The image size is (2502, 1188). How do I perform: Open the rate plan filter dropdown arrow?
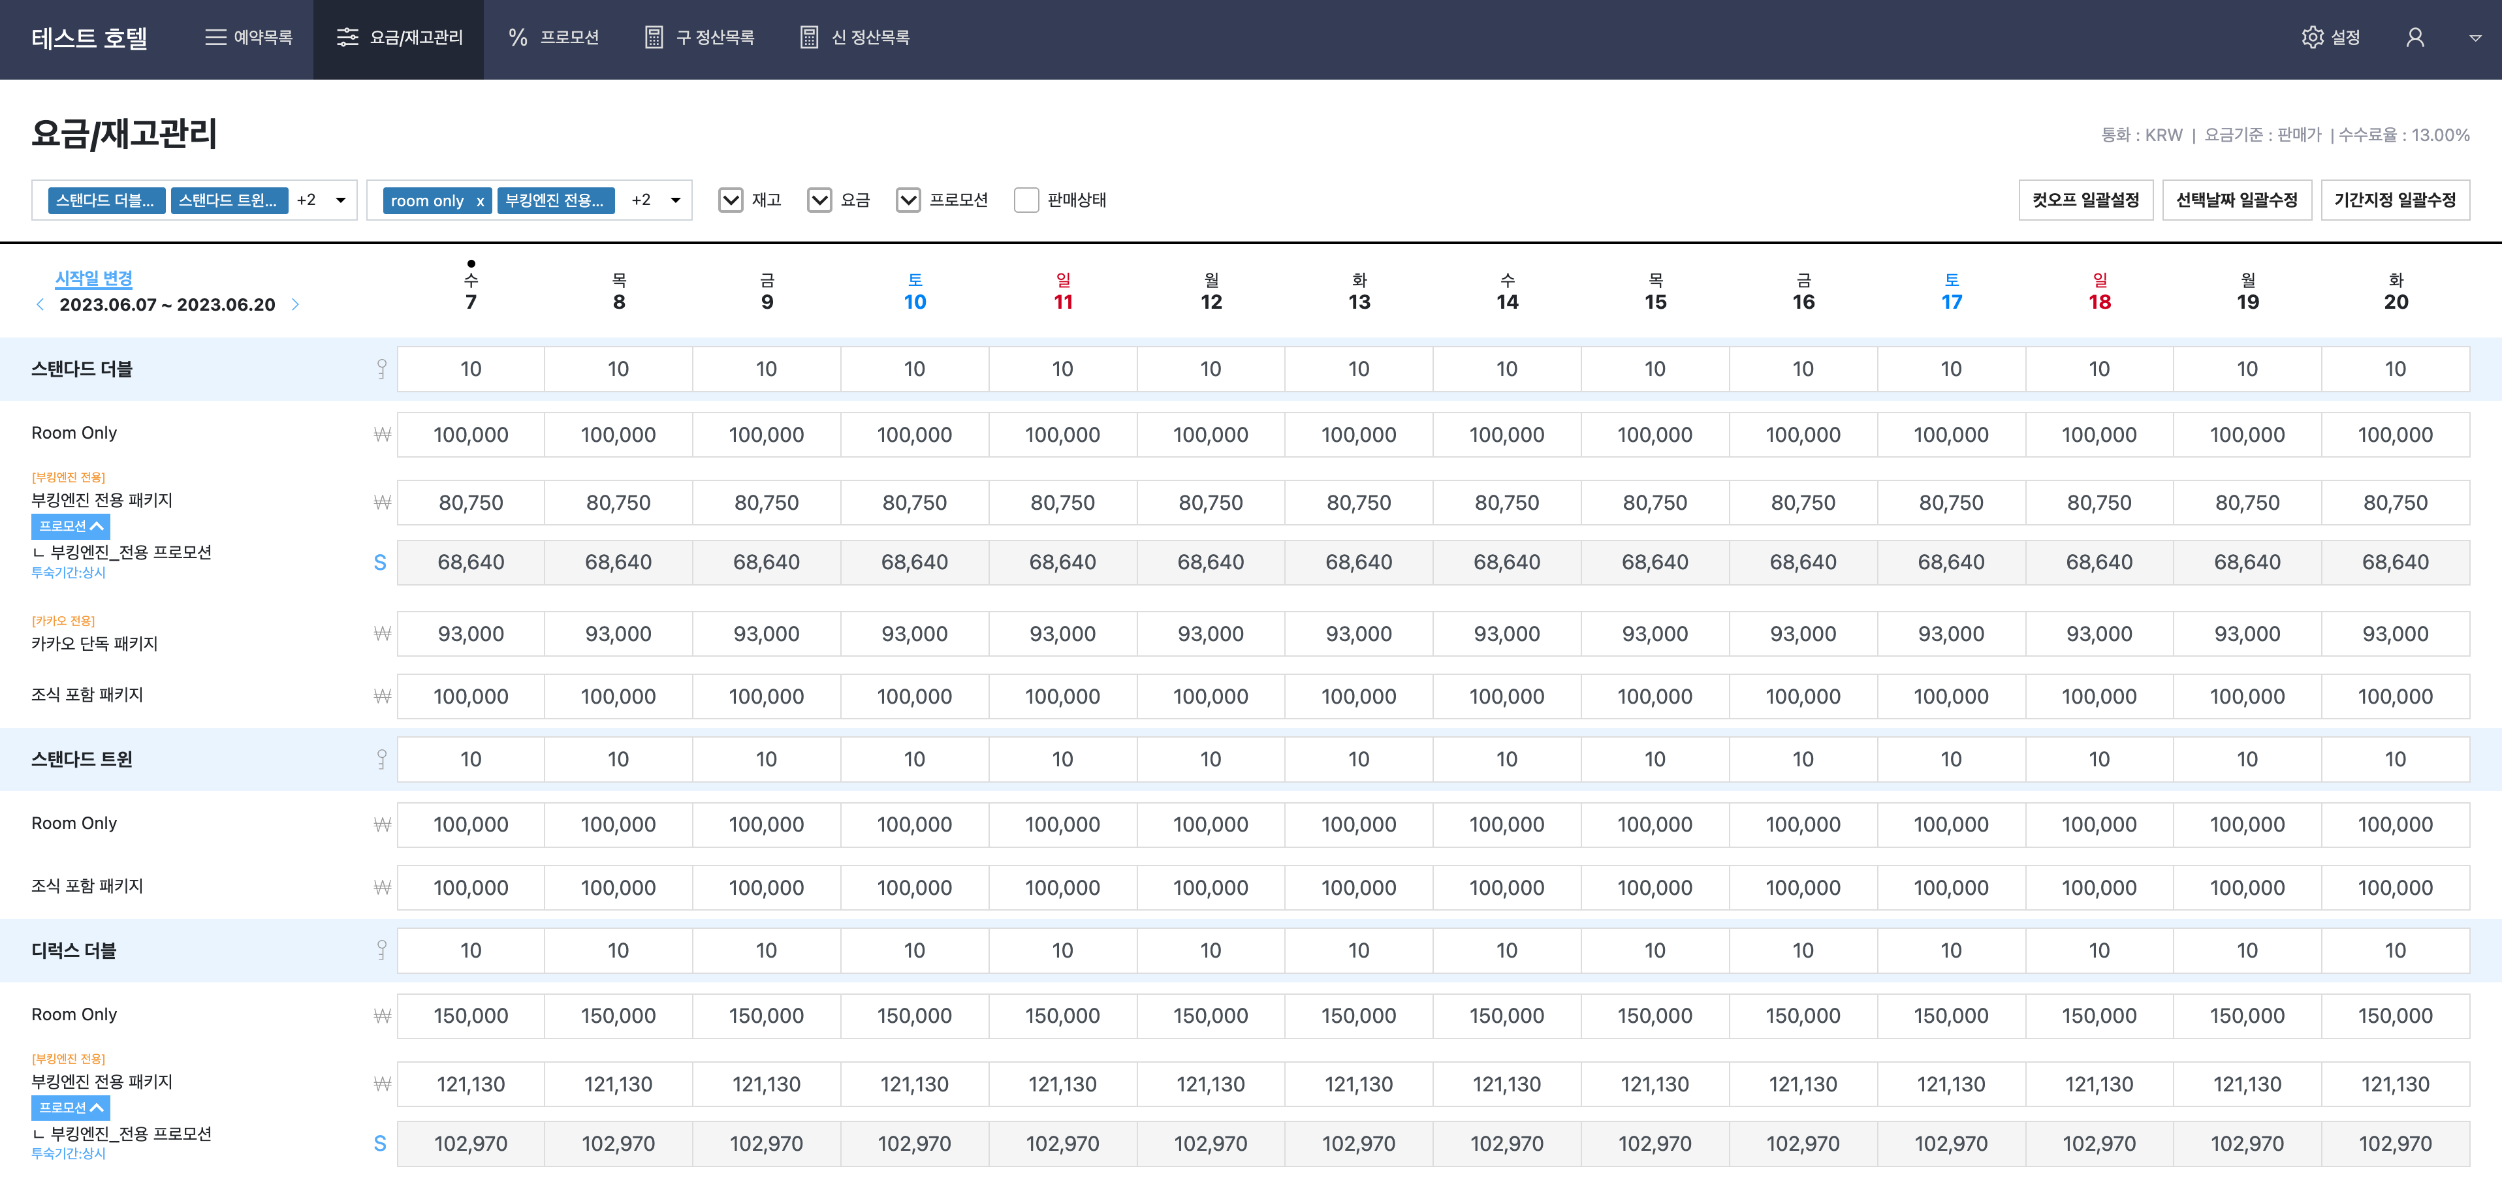pos(676,200)
